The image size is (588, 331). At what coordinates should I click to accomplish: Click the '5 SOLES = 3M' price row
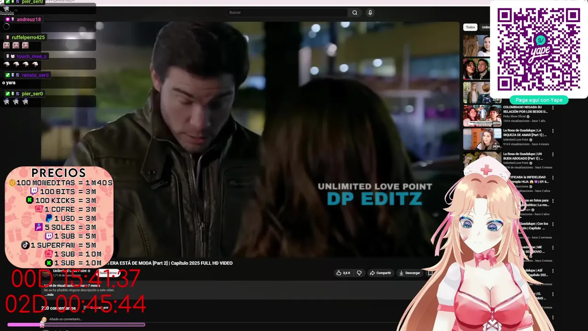(65, 227)
